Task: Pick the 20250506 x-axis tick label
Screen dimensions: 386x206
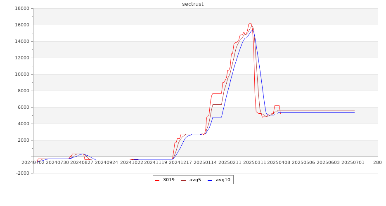Action: [x=303, y=162]
